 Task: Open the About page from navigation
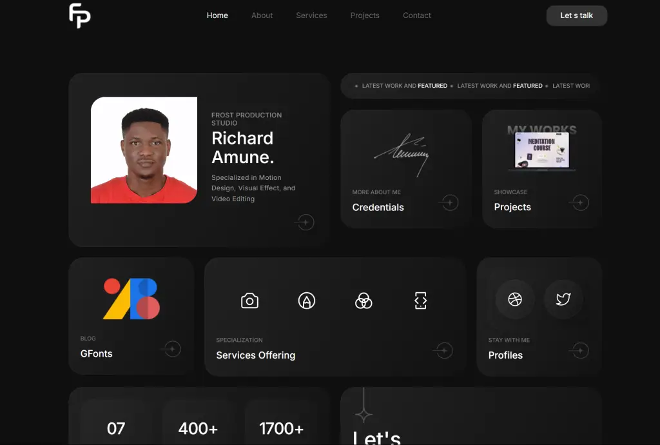pos(262,15)
